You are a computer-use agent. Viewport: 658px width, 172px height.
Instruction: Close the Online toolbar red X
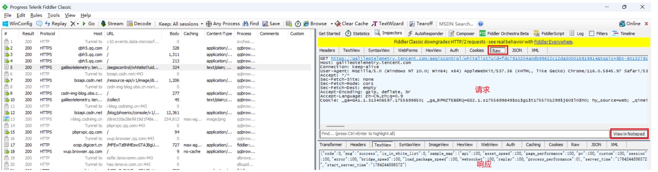pyautogui.click(x=647, y=24)
